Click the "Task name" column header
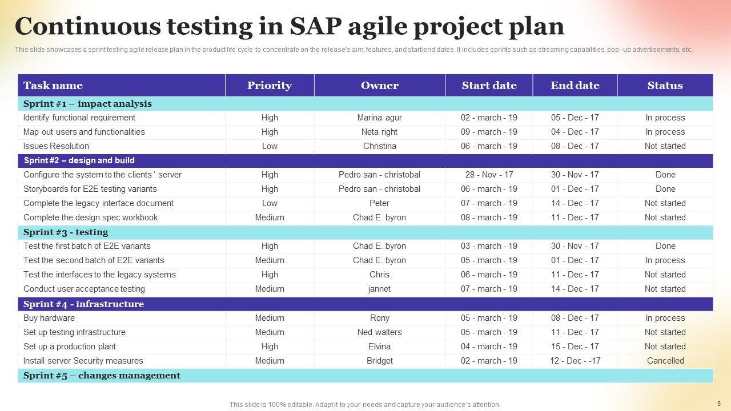This screenshot has width=731, height=411. pos(53,86)
